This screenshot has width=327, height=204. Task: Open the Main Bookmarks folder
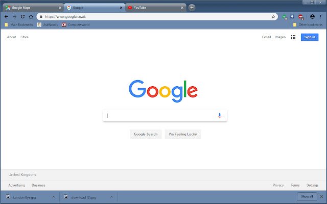pos(19,25)
